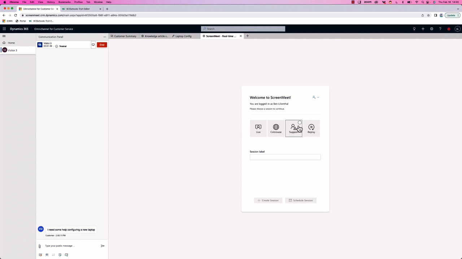
Task: Open quick replies icon in chat toolbar
Action: pos(40,255)
